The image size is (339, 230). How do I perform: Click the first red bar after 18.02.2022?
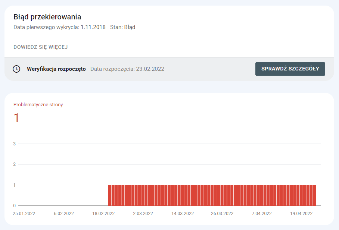click(x=110, y=194)
